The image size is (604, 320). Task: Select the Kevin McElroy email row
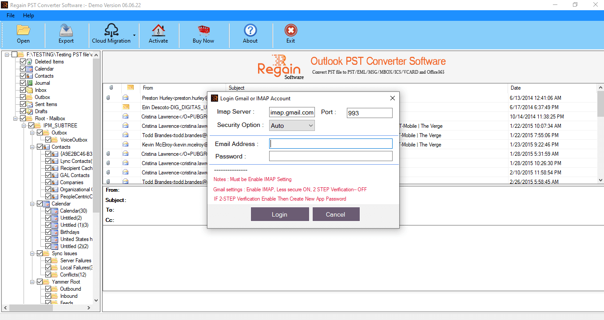click(350, 144)
